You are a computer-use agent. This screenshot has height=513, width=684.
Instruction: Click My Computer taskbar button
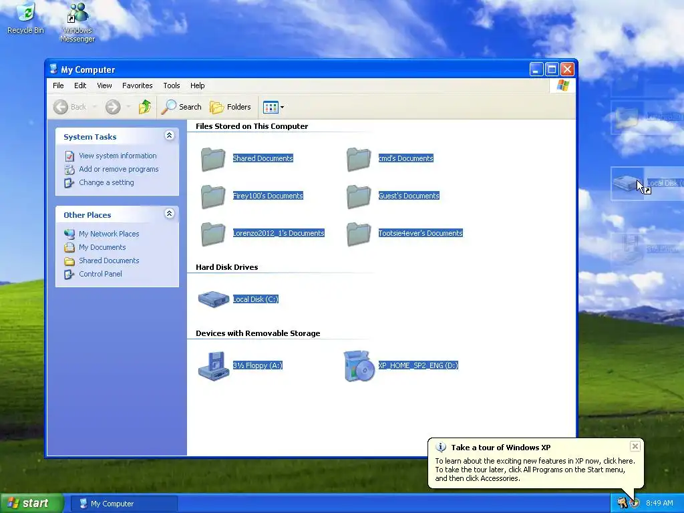pos(124,504)
